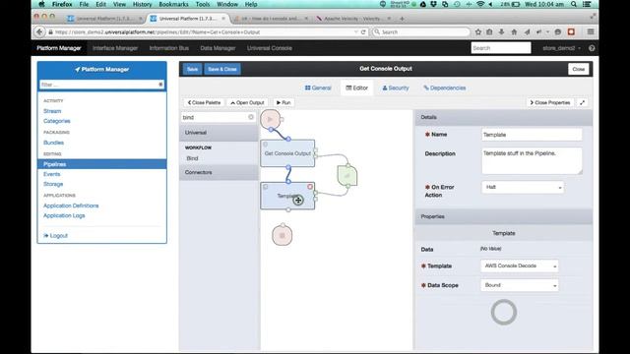Click the Logout link
The width and height of the screenshot is (630, 354).
coord(55,236)
